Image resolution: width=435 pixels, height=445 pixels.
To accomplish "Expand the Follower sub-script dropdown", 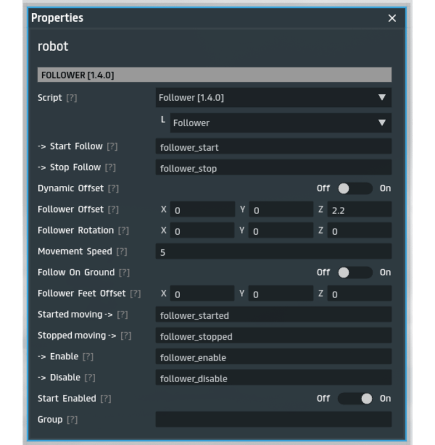I will coord(280,123).
